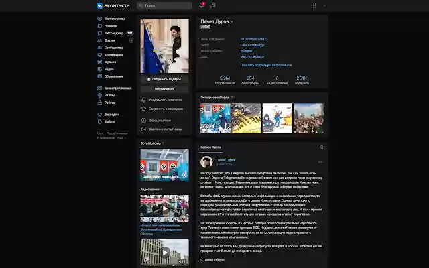
Task: Click the Отправить подарок button
Action: (164, 79)
